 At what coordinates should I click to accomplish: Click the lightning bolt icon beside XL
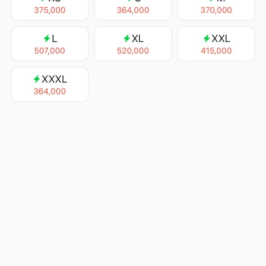(x=127, y=39)
